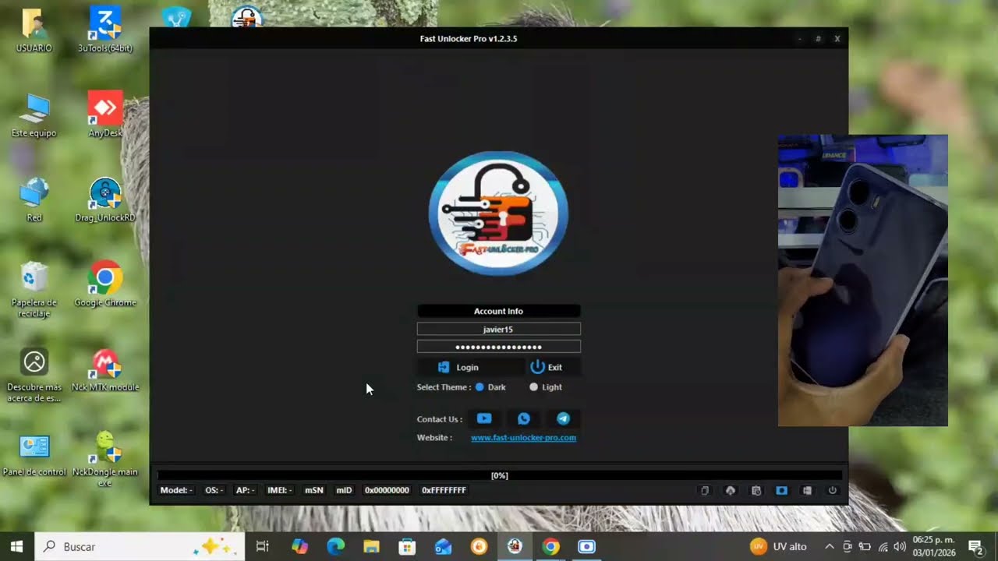Open the Windows Start menu
Image resolution: width=998 pixels, height=561 pixels.
17,546
